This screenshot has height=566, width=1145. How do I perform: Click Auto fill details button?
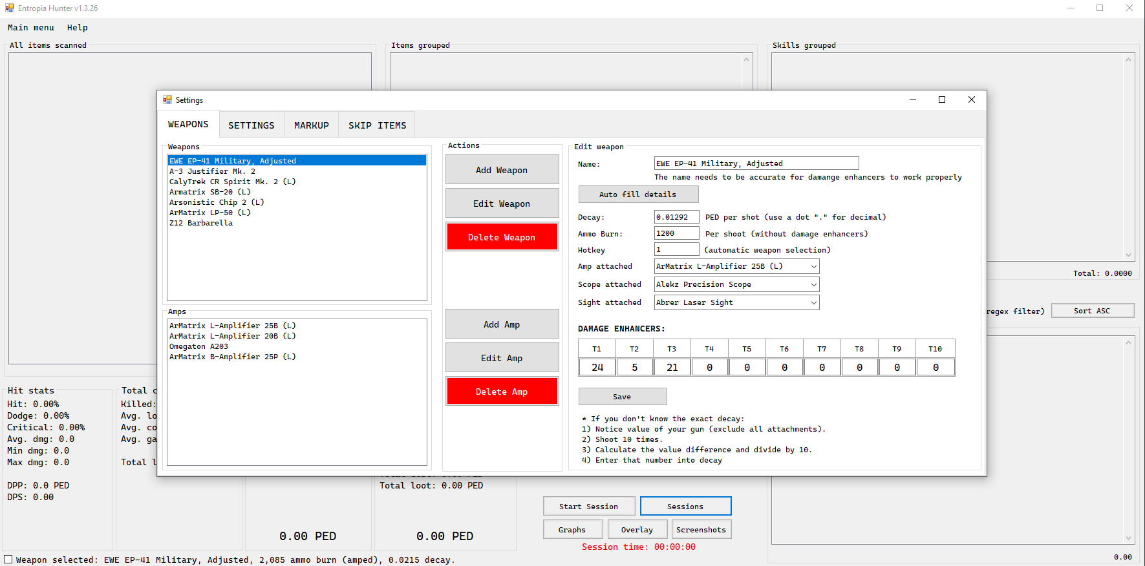click(x=638, y=194)
